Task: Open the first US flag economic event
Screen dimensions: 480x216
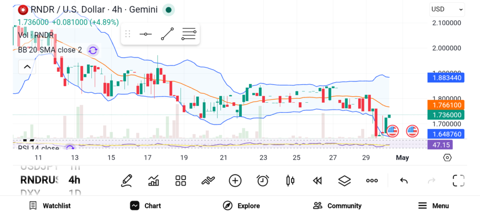Action: coord(392,131)
